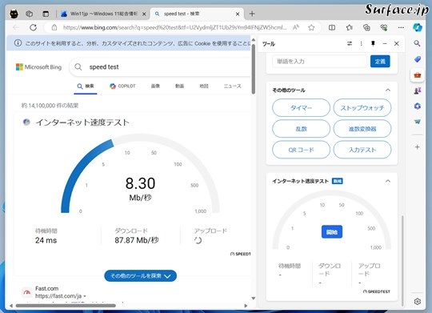Switch to the 地図 maps tab
Screen dimensions: 432x313
(x=204, y=86)
